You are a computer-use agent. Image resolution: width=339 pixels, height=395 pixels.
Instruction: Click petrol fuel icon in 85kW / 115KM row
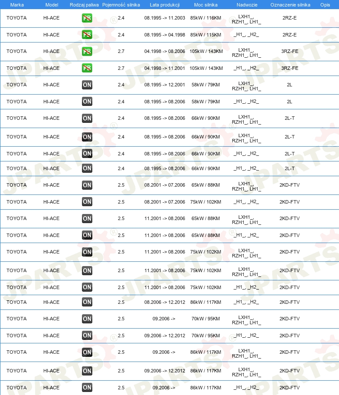(87, 35)
